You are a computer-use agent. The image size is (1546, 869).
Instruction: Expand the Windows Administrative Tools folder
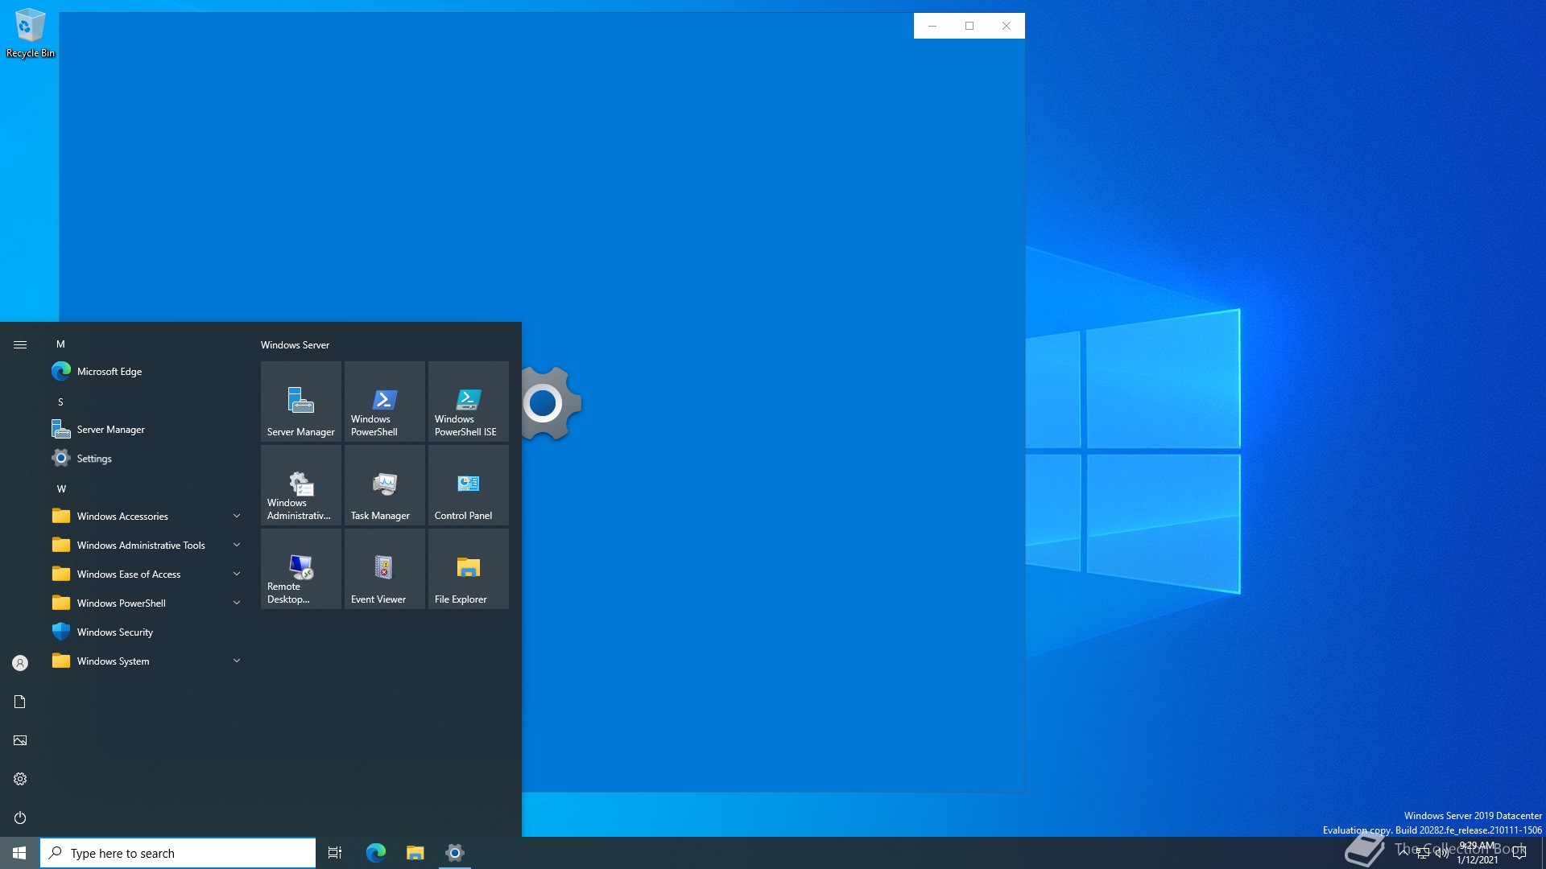148,545
